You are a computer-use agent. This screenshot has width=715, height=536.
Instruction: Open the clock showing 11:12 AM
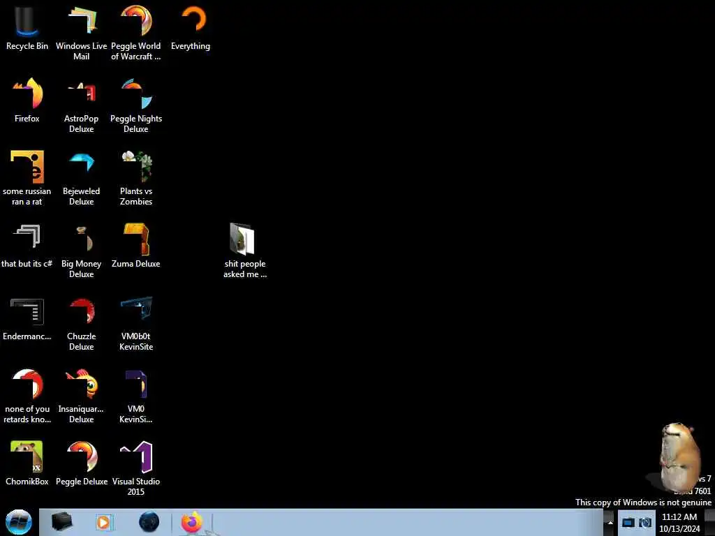click(679, 522)
